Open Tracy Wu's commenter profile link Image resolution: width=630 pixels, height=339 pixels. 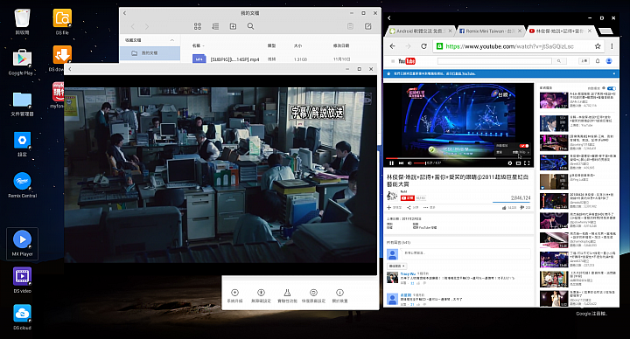point(408,273)
